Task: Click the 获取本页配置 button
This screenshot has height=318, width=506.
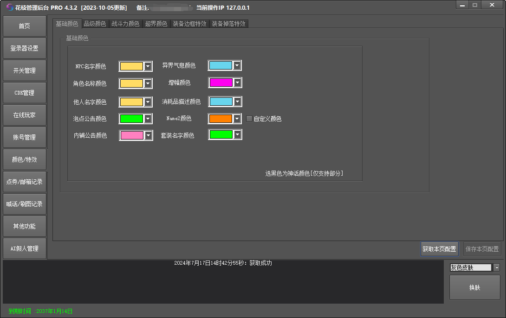Action: (439, 249)
